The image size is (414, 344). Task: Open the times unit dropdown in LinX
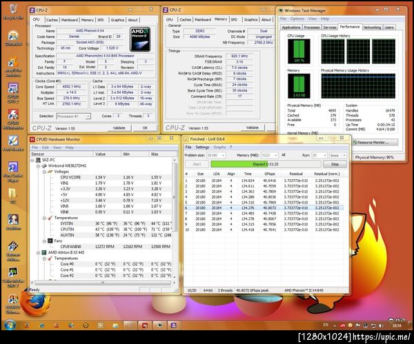coord(344,155)
